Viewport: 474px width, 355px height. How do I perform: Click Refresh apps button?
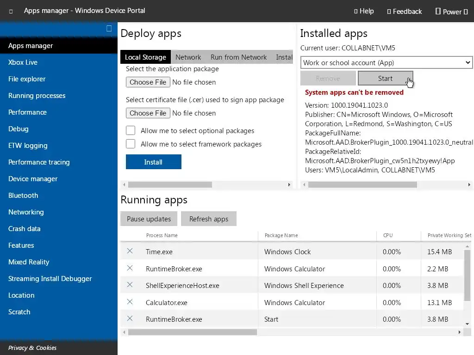coord(209,219)
